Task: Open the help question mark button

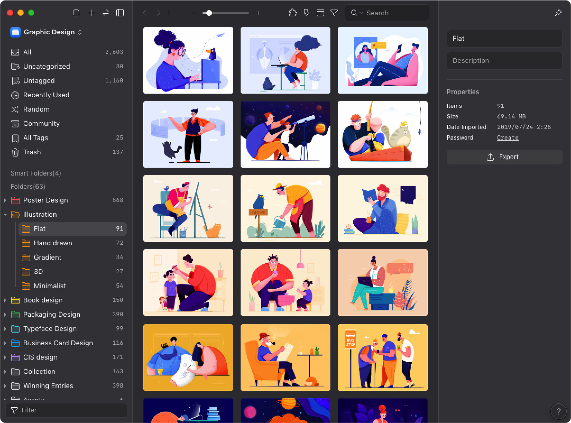Action: tap(558, 411)
